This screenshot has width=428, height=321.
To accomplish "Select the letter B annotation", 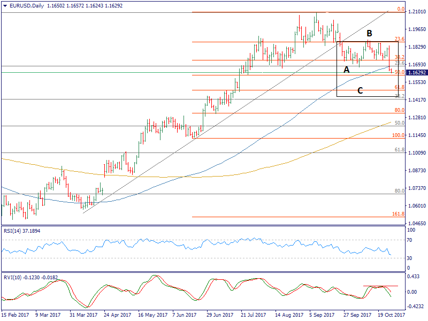I will tap(368, 33).
